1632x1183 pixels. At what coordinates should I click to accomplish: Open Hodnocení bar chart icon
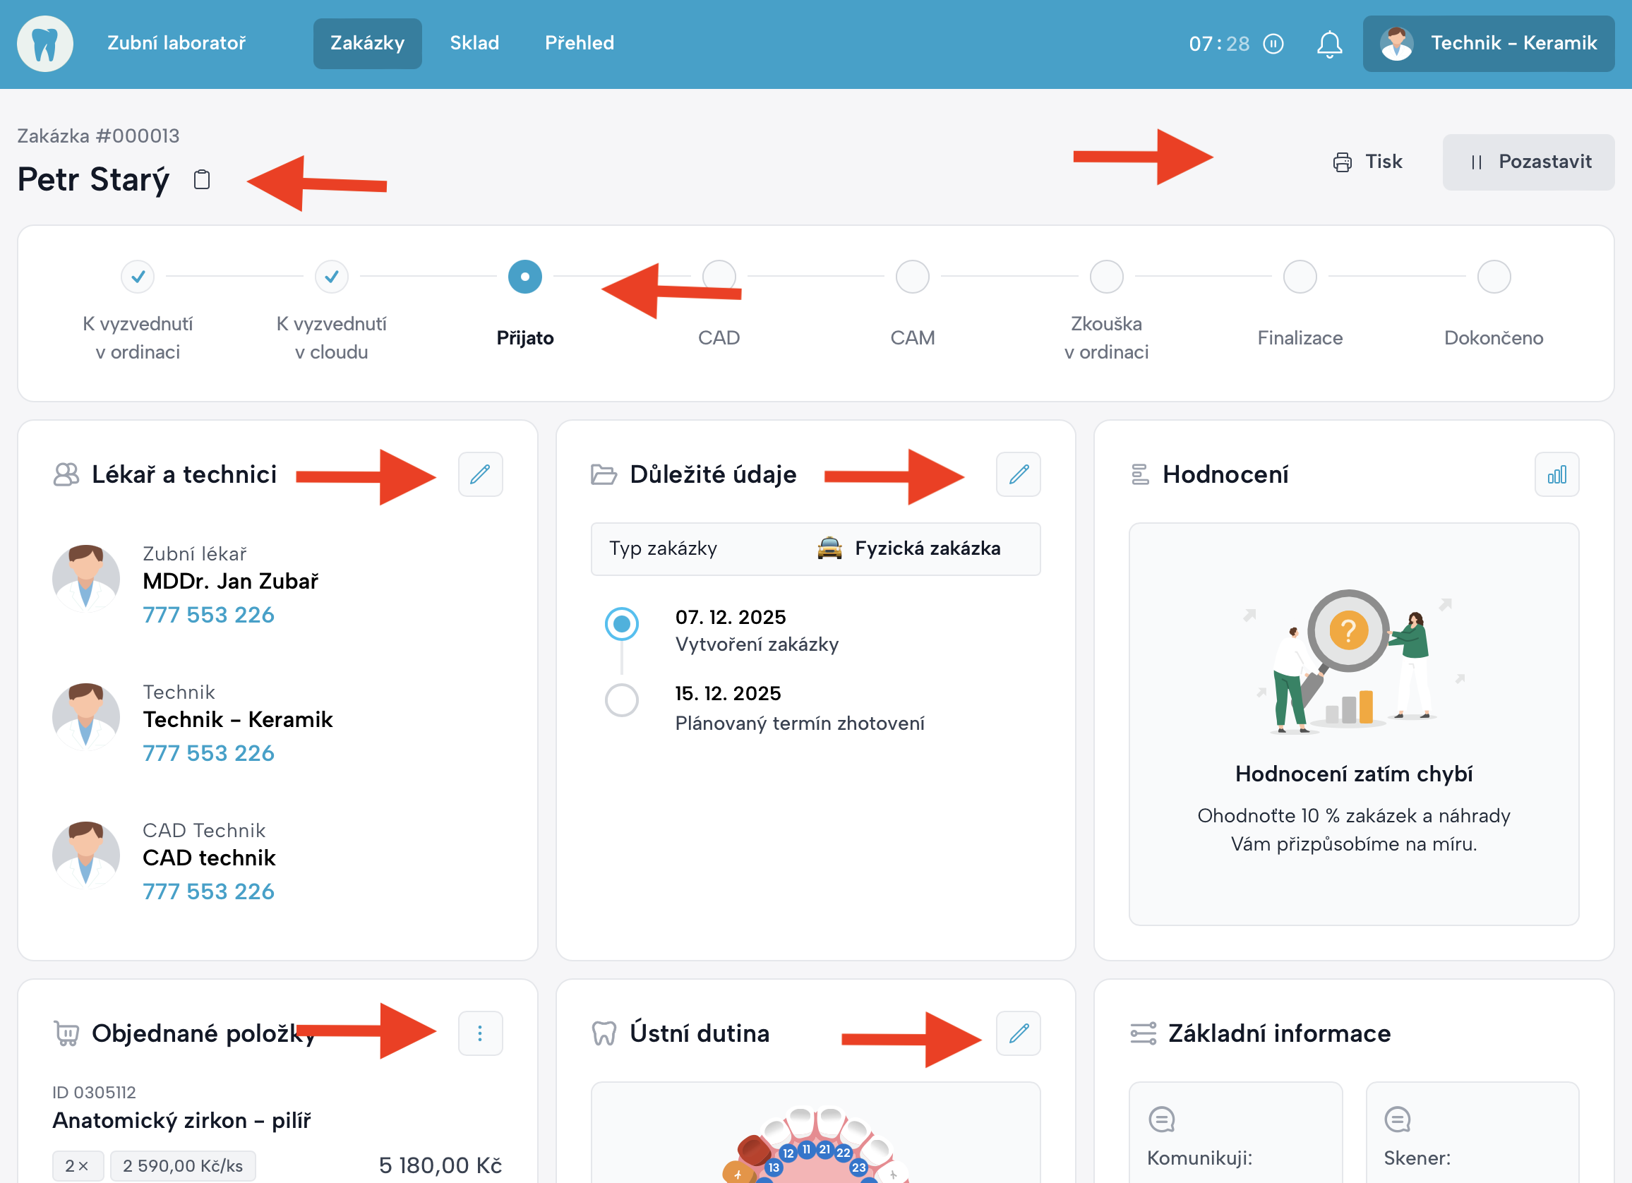point(1556,474)
